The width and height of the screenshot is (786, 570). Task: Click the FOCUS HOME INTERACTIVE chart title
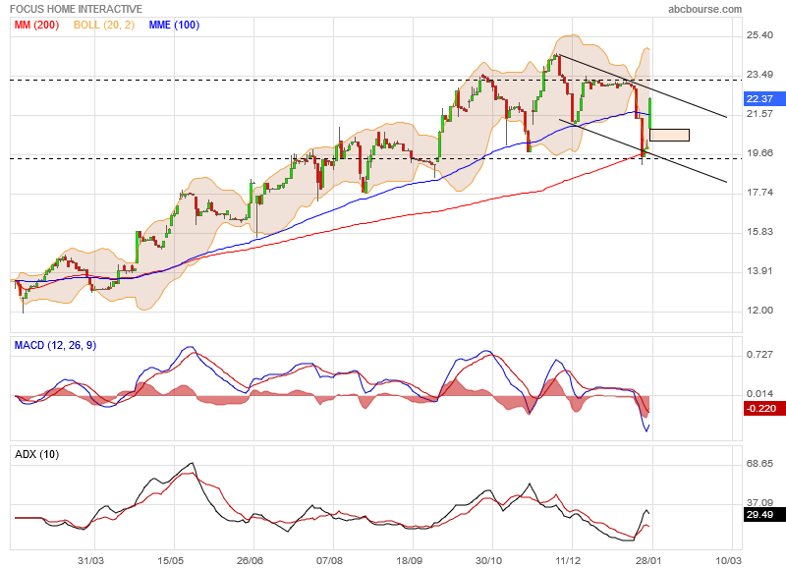click(x=77, y=9)
